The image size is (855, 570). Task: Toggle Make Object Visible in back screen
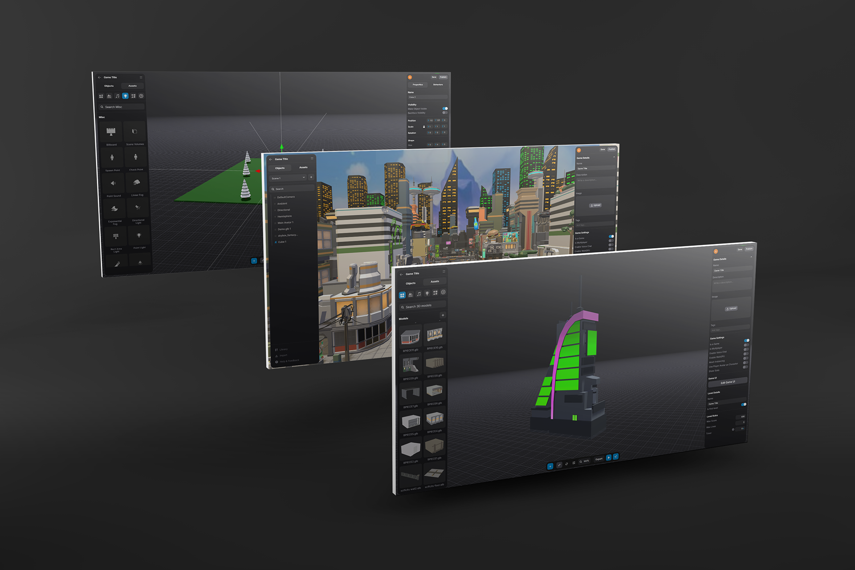445,108
